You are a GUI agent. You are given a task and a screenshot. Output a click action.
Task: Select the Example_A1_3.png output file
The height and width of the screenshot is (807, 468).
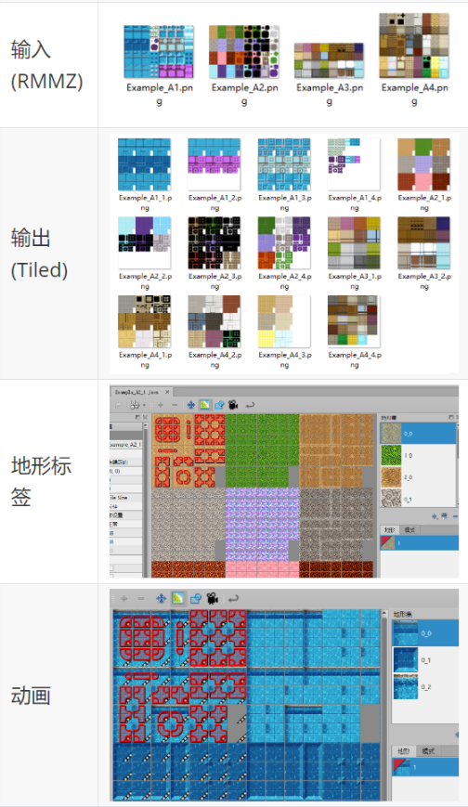pos(284,164)
